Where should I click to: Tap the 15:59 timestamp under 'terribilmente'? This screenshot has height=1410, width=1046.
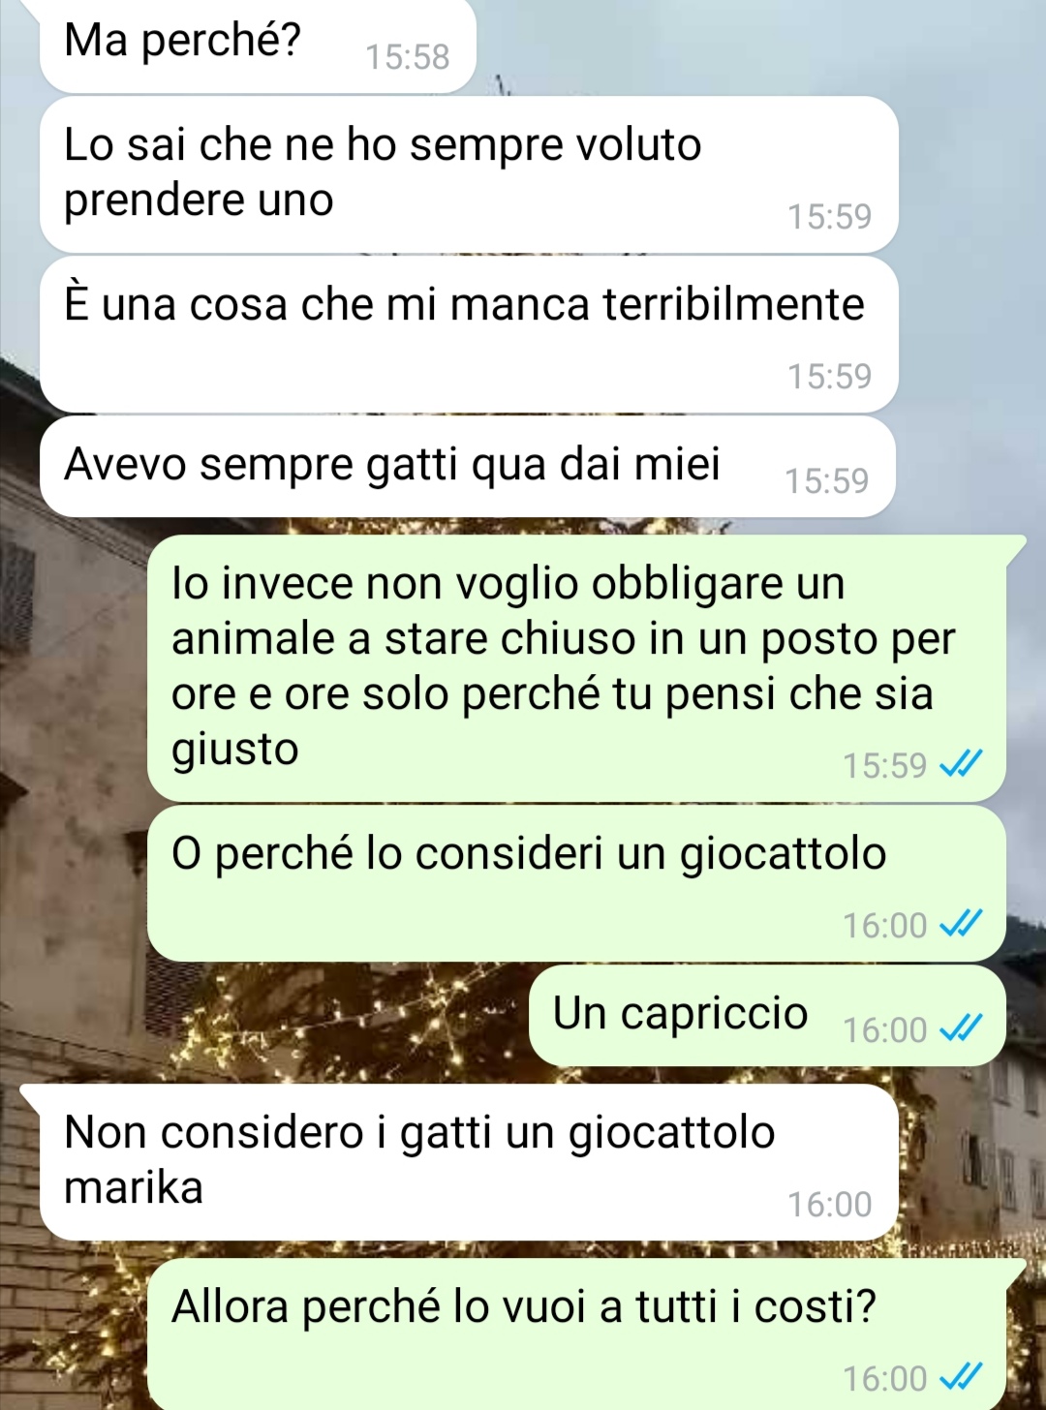(829, 376)
